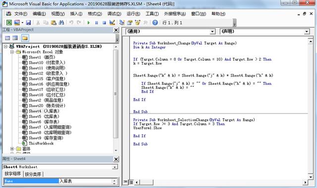Select Sheet1 (首页) in project tree

[x=39, y=57]
